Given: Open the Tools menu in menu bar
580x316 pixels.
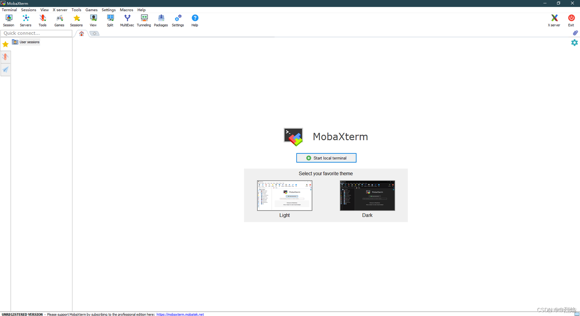Looking at the screenshot, I should coord(76,10).
